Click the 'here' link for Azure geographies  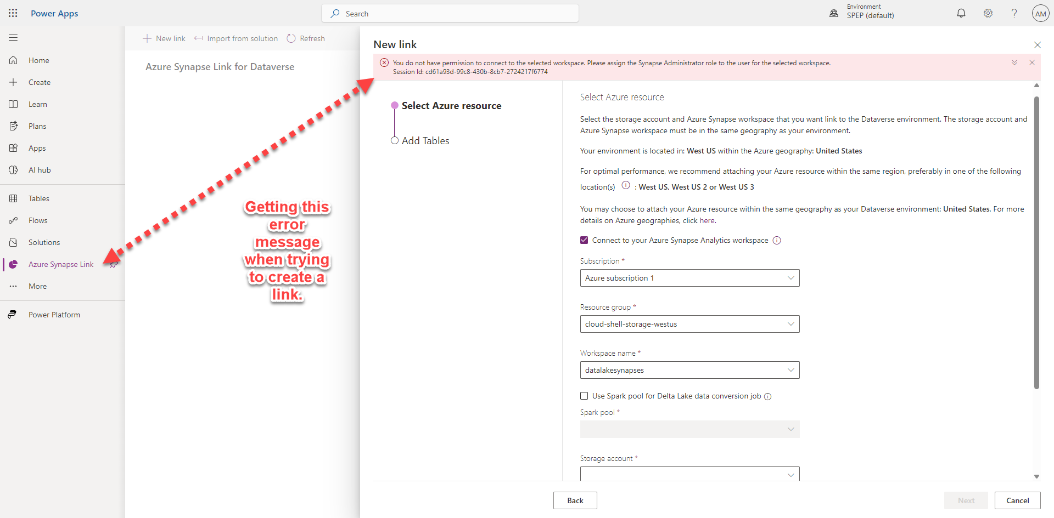(707, 220)
